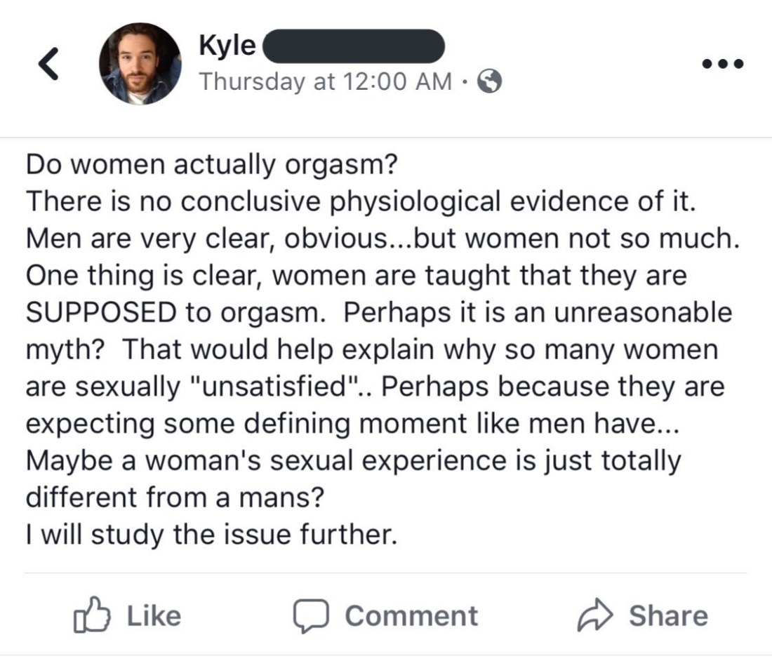This screenshot has width=772, height=661.
Task: Click the post's first line question
Action: click(x=212, y=166)
